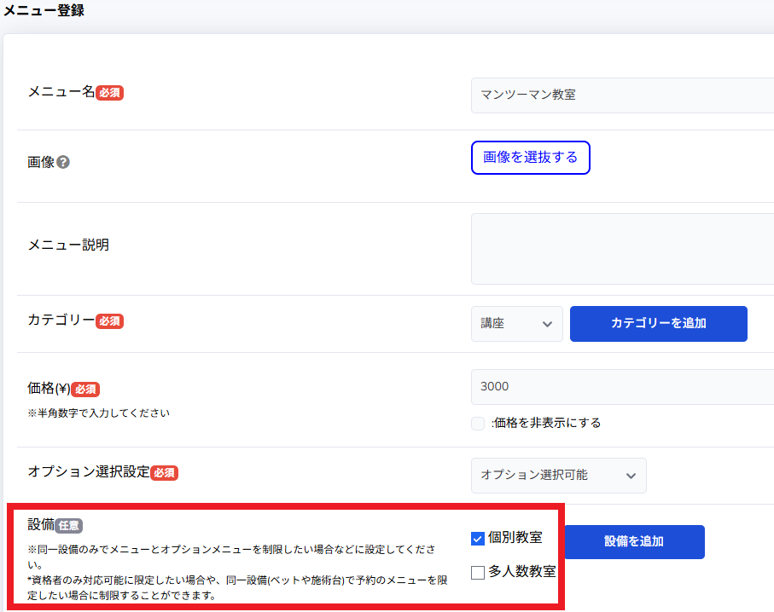Click the 必須 badge next to メニュー名
Screen dimensions: 774x612
109,93
